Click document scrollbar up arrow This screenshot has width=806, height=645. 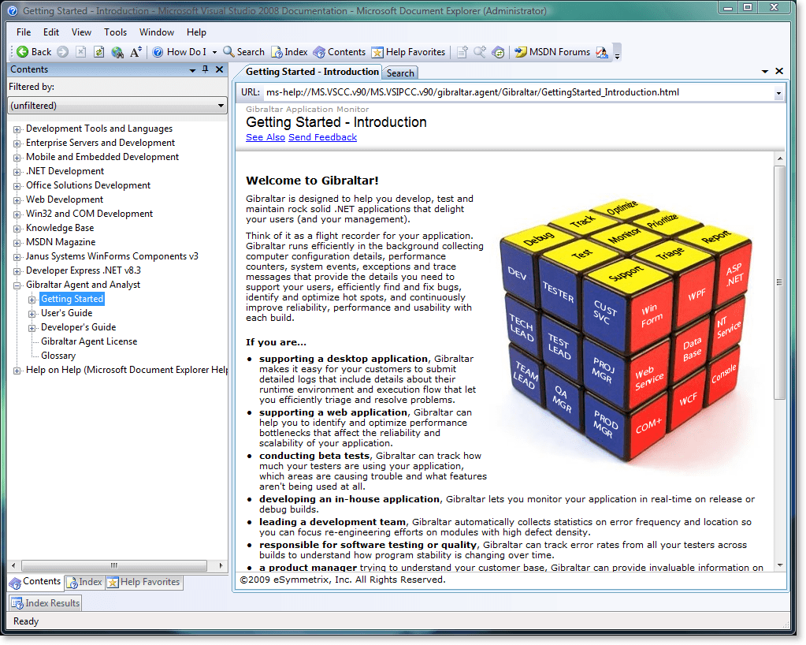coord(780,159)
